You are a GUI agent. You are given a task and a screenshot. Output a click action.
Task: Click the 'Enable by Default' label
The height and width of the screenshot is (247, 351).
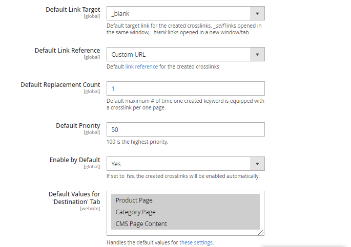coord(75,160)
